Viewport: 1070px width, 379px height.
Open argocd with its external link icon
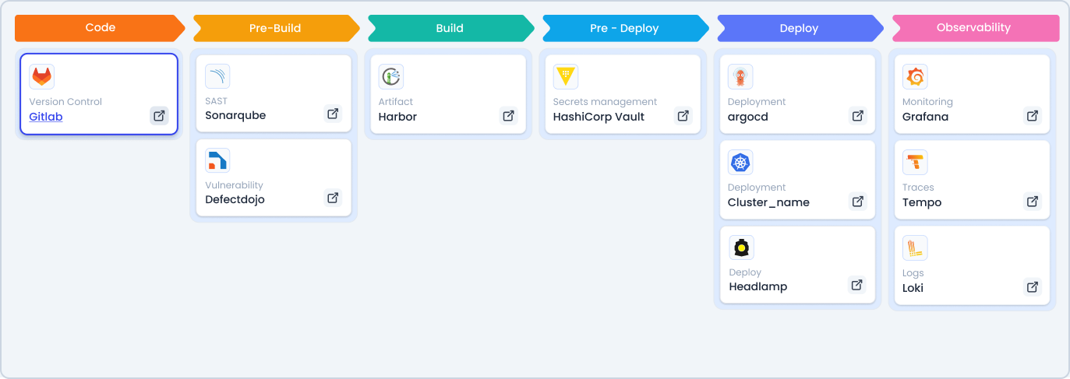(857, 116)
